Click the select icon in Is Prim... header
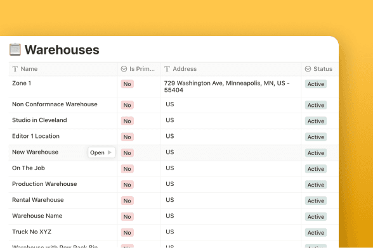 point(124,69)
